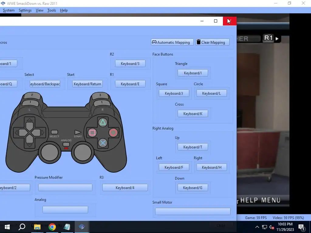311x233 pixels.
Task: Open the Help menu
Action: [x=64, y=10]
